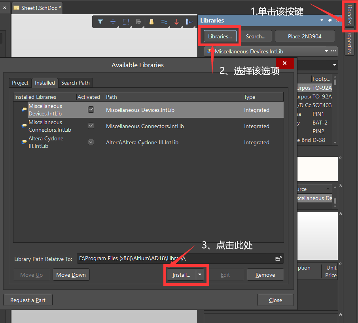Click the Libraries... button in panel
Image resolution: width=358 pixels, height=323 pixels.
click(x=220, y=36)
